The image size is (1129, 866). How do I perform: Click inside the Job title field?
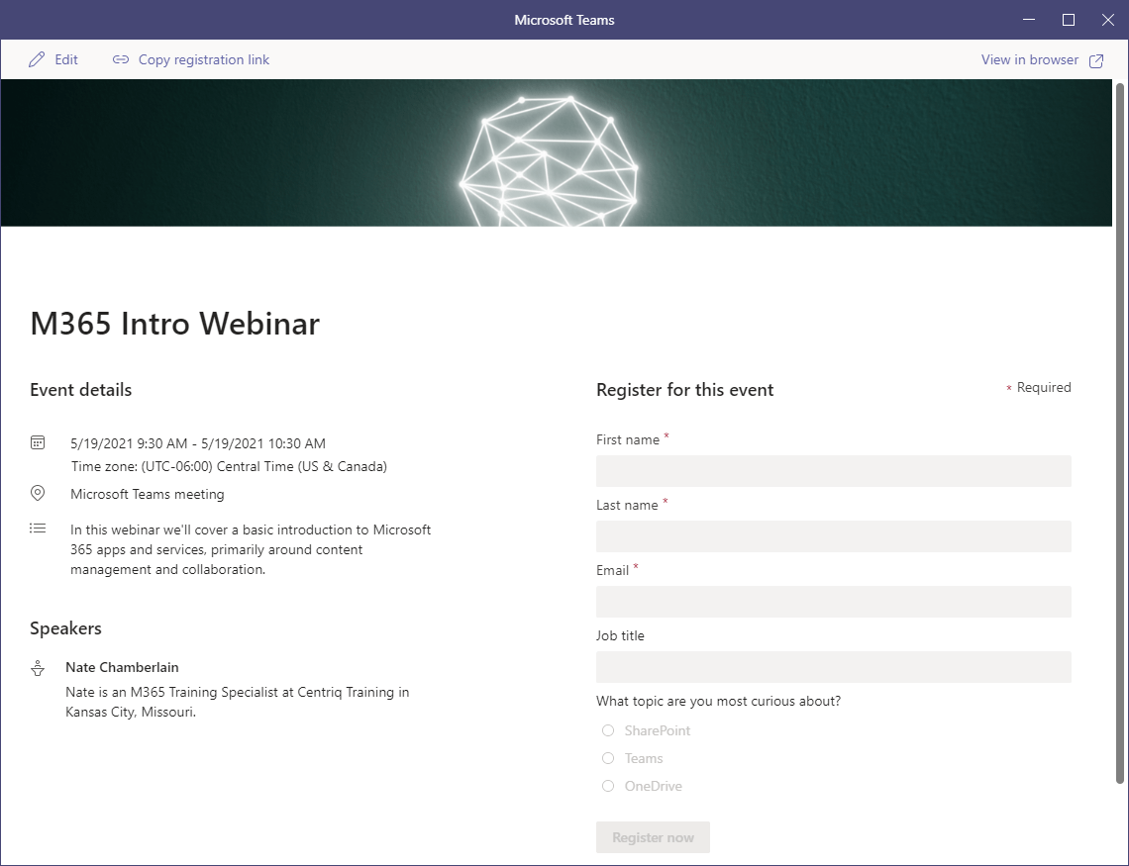pos(833,667)
